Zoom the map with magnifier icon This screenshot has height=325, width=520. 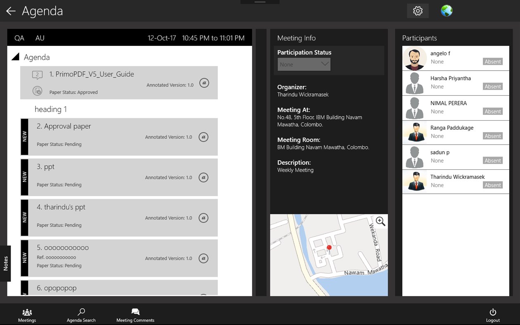(380, 221)
